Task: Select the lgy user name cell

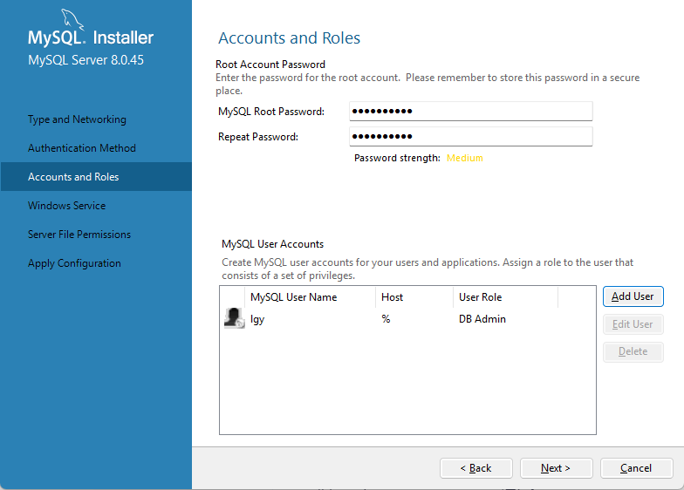Action: pyautogui.click(x=257, y=319)
